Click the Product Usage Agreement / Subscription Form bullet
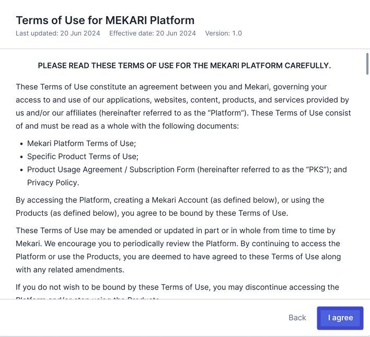The image size is (370, 337). pos(187,169)
